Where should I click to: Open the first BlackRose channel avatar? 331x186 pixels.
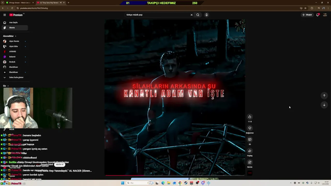click(x=5, y=67)
